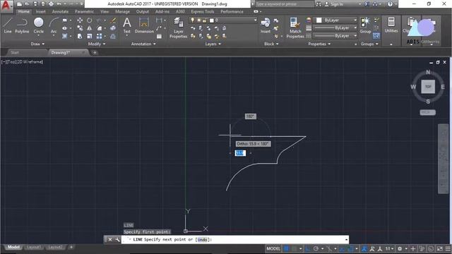The image size is (452, 254).
Task: Expand the Modify panel
Action: tap(97, 44)
